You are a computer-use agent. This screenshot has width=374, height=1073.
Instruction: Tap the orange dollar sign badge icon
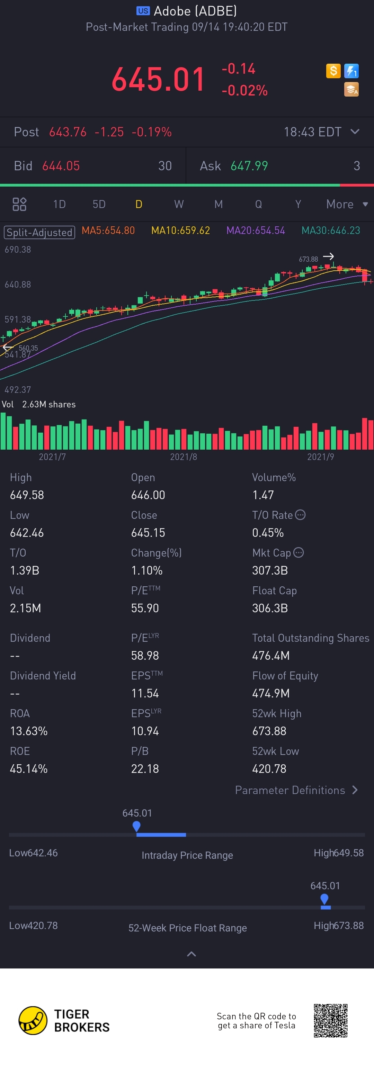point(333,71)
